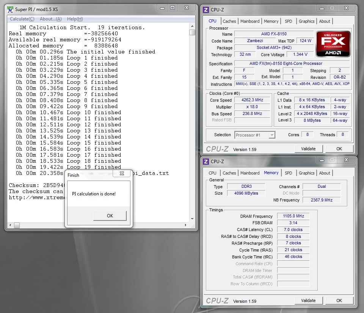The image size is (364, 313).
Task: Confirm the 'PI calculation is done' dialog with OK
Action: click(x=110, y=216)
